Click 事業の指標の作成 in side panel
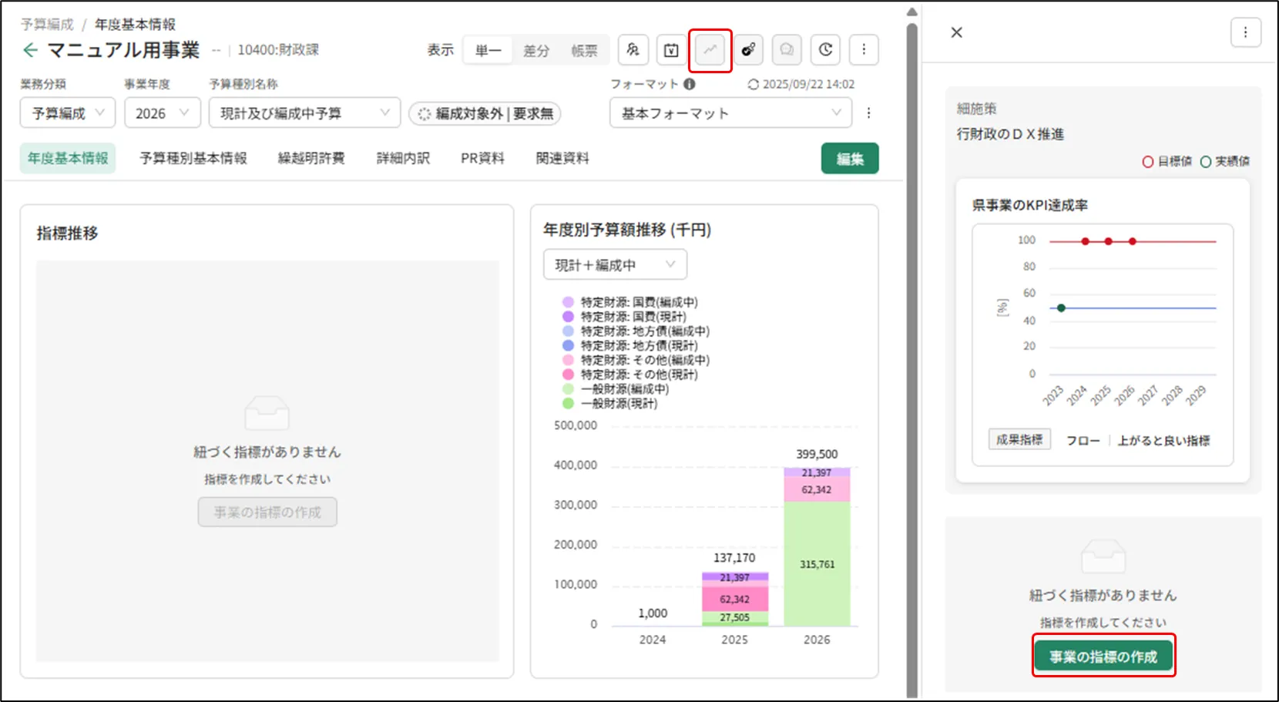 coord(1103,657)
